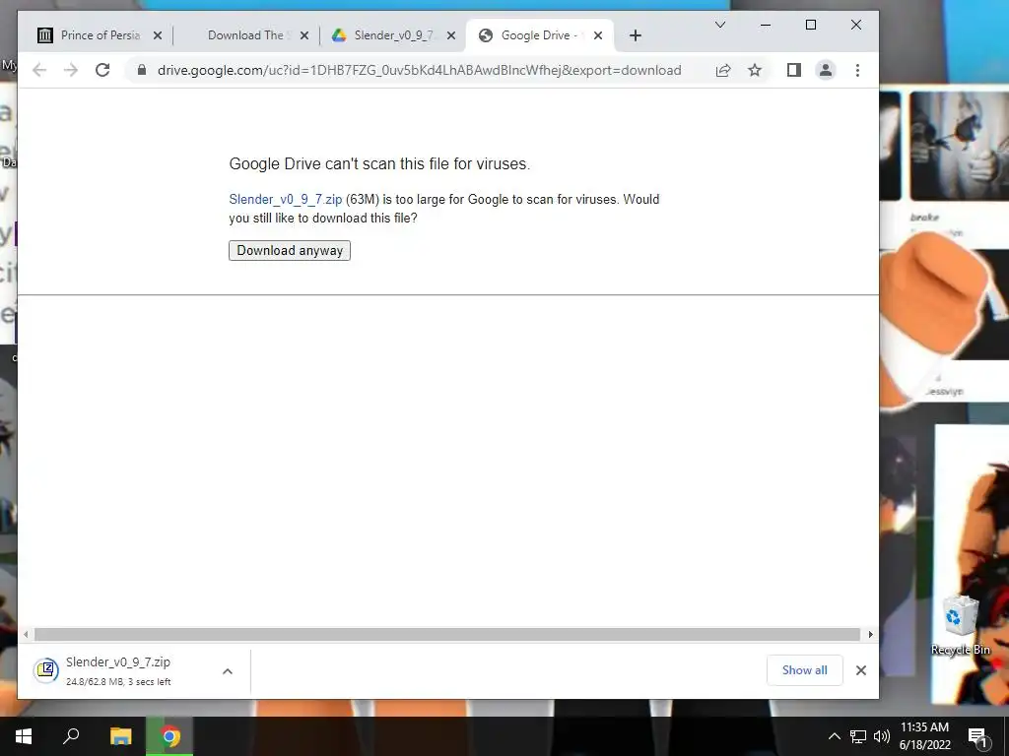Open the Chrome profile menu
The height and width of the screenshot is (756, 1009).
826,70
